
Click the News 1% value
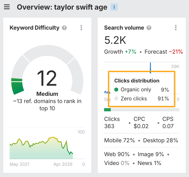click(x=149, y=163)
